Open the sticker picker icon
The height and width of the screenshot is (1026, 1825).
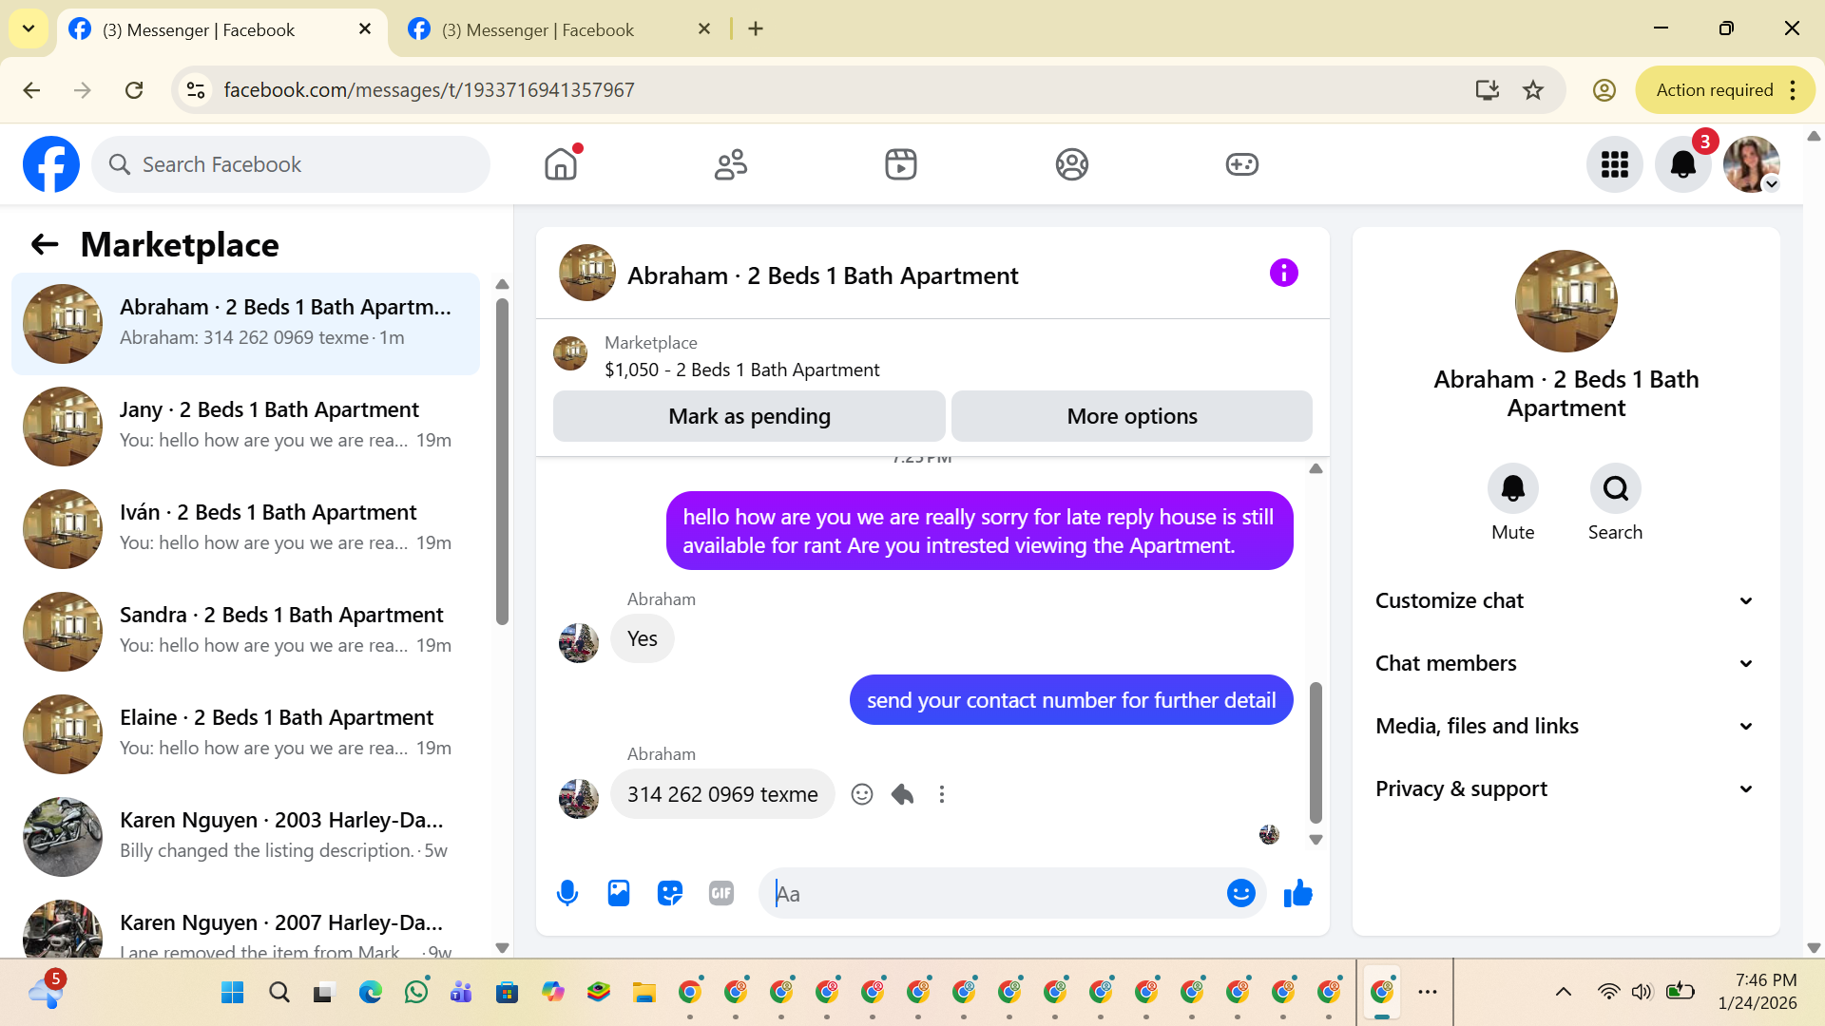(670, 893)
